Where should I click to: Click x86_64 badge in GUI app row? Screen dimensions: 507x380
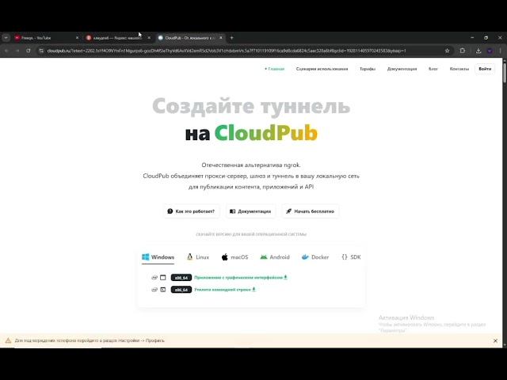tap(181, 278)
